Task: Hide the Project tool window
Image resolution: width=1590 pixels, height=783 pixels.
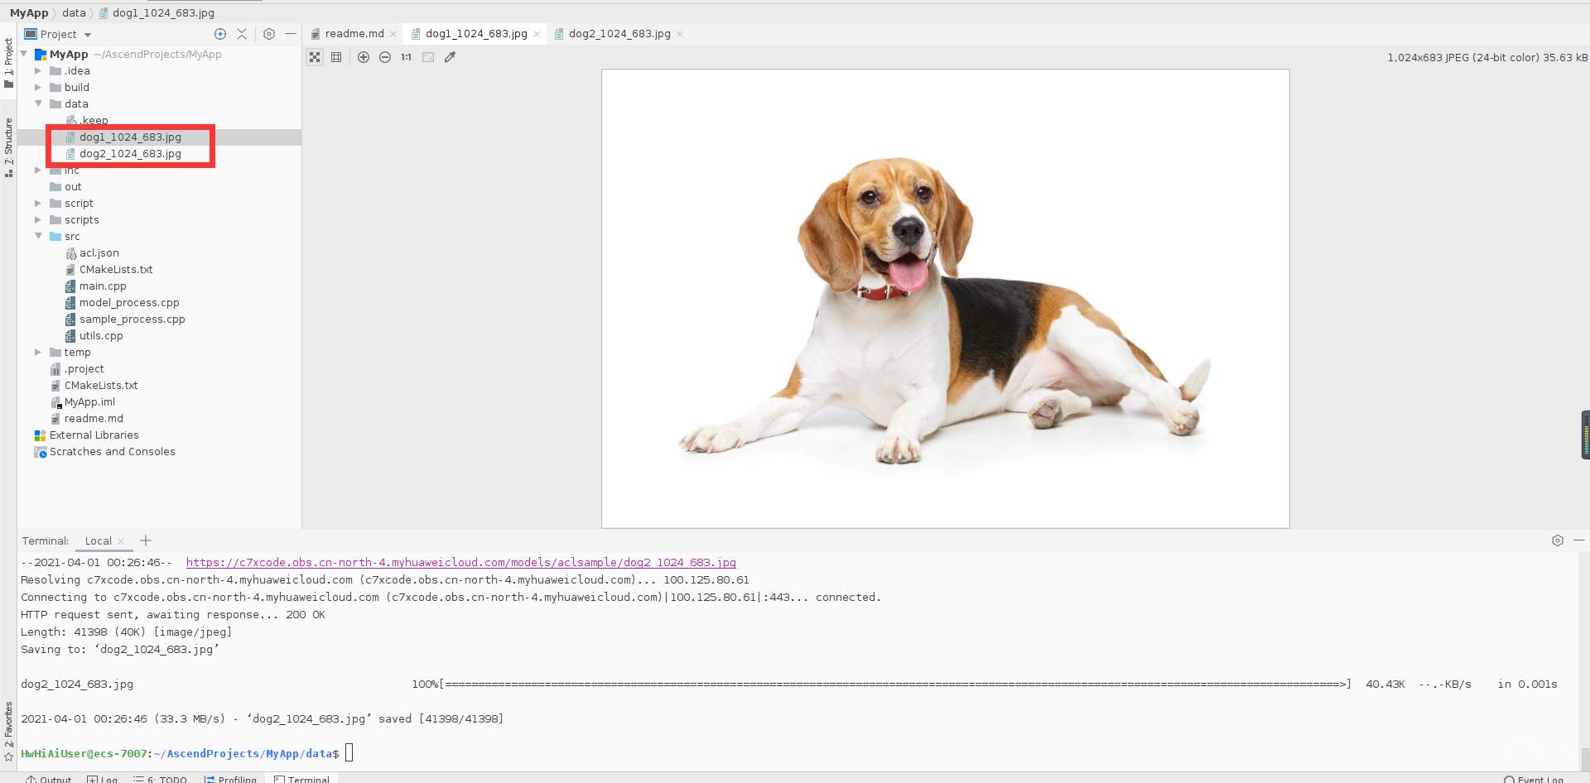Action: 291,34
